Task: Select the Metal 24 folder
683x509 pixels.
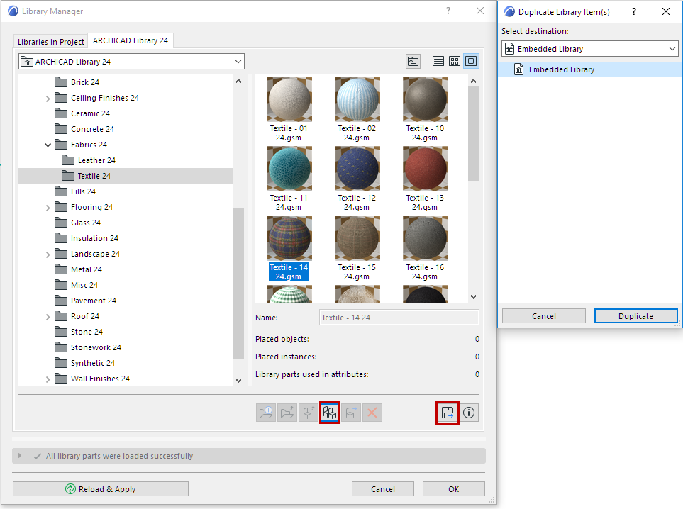Action: [79, 269]
